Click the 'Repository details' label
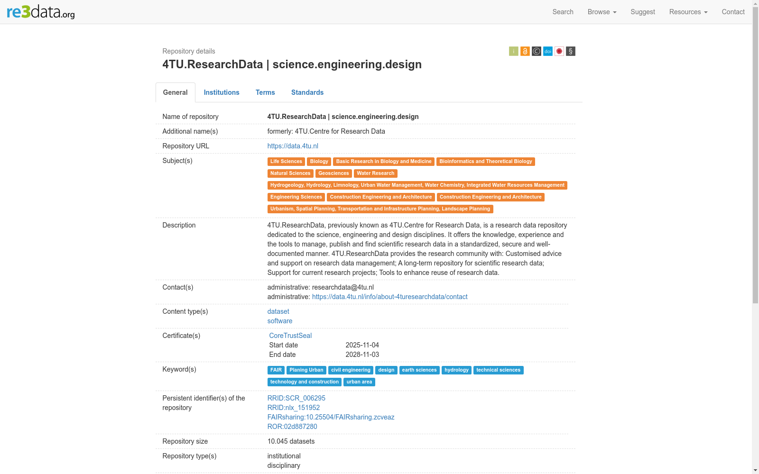 tap(189, 51)
